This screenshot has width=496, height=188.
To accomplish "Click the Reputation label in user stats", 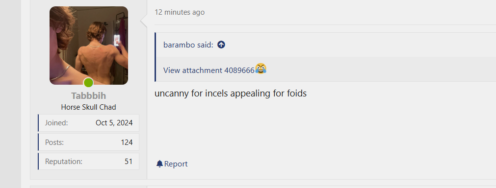I will (x=64, y=162).
